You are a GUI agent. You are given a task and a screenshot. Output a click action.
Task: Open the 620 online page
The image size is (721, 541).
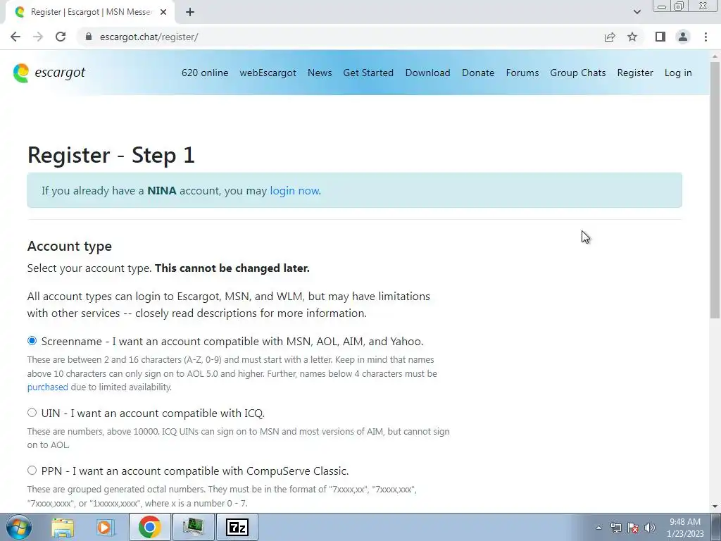point(205,73)
